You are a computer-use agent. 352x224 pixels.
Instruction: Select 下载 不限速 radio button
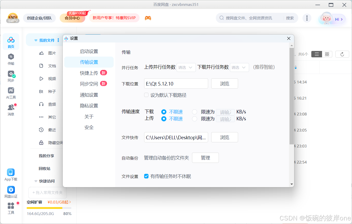tap(164, 112)
